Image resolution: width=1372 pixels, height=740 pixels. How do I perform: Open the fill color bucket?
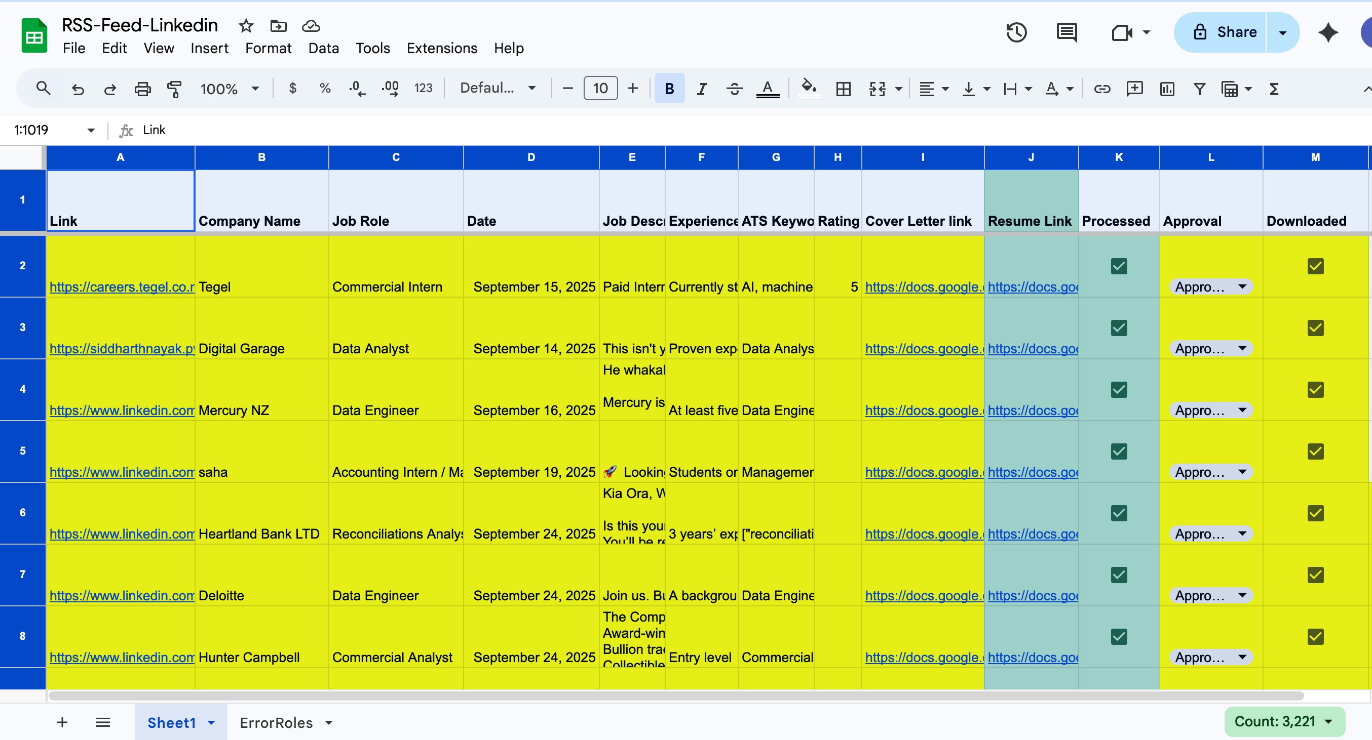tap(809, 88)
